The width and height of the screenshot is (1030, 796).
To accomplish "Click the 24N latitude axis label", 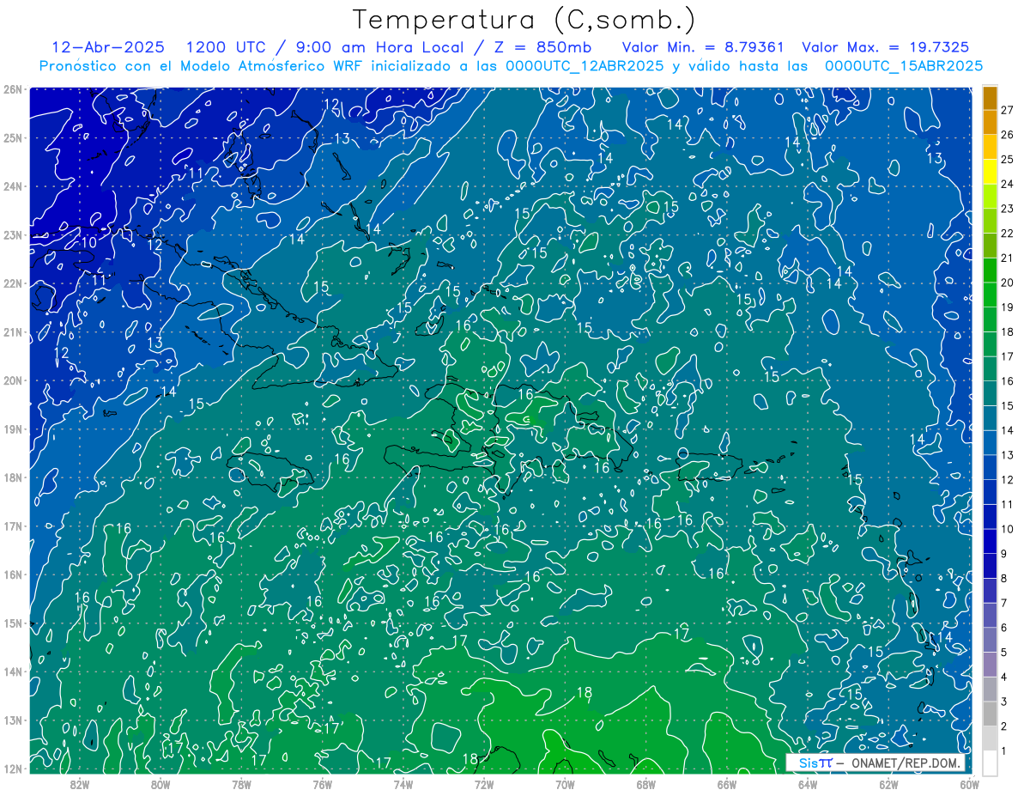I will pyautogui.click(x=12, y=186).
